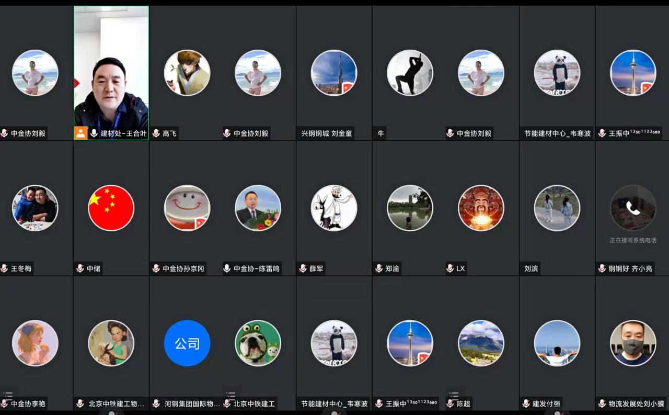669x415 pixels.
Task: Click the 刘滨 participant name label
Action: [531, 268]
